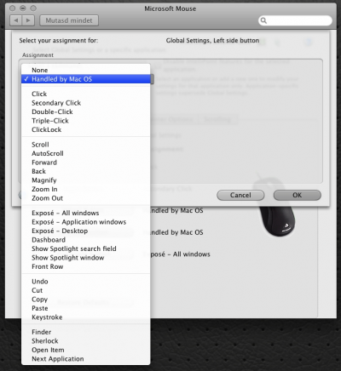Image resolution: width=341 pixels, height=371 pixels.
Task: Select Undo menu entry
Action: [85, 282]
